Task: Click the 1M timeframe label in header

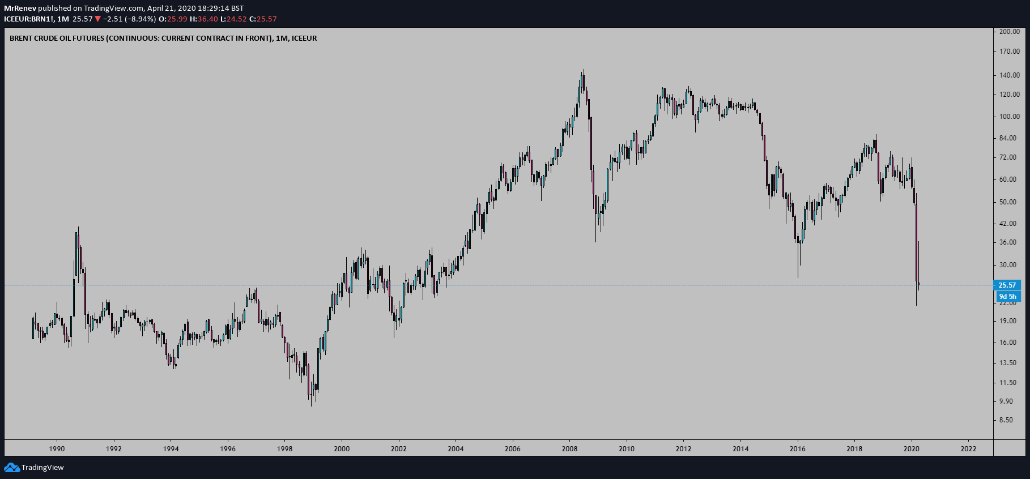Action: [63, 19]
